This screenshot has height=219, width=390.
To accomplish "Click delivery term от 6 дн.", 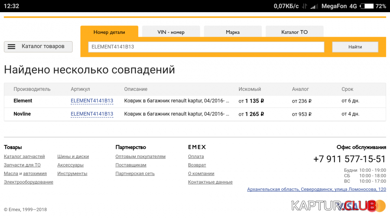I will (x=350, y=101).
